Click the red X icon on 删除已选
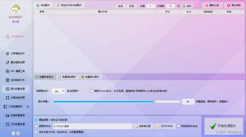This screenshot has height=137, width=246. coord(207,5)
